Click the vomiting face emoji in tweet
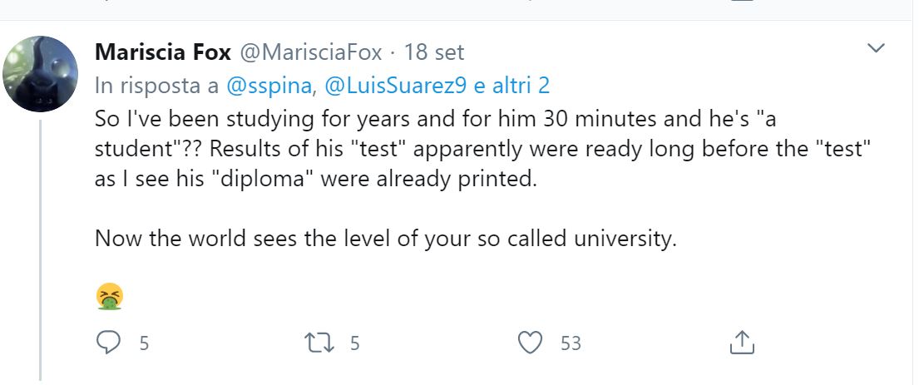The height and width of the screenshot is (385, 919). 109,297
